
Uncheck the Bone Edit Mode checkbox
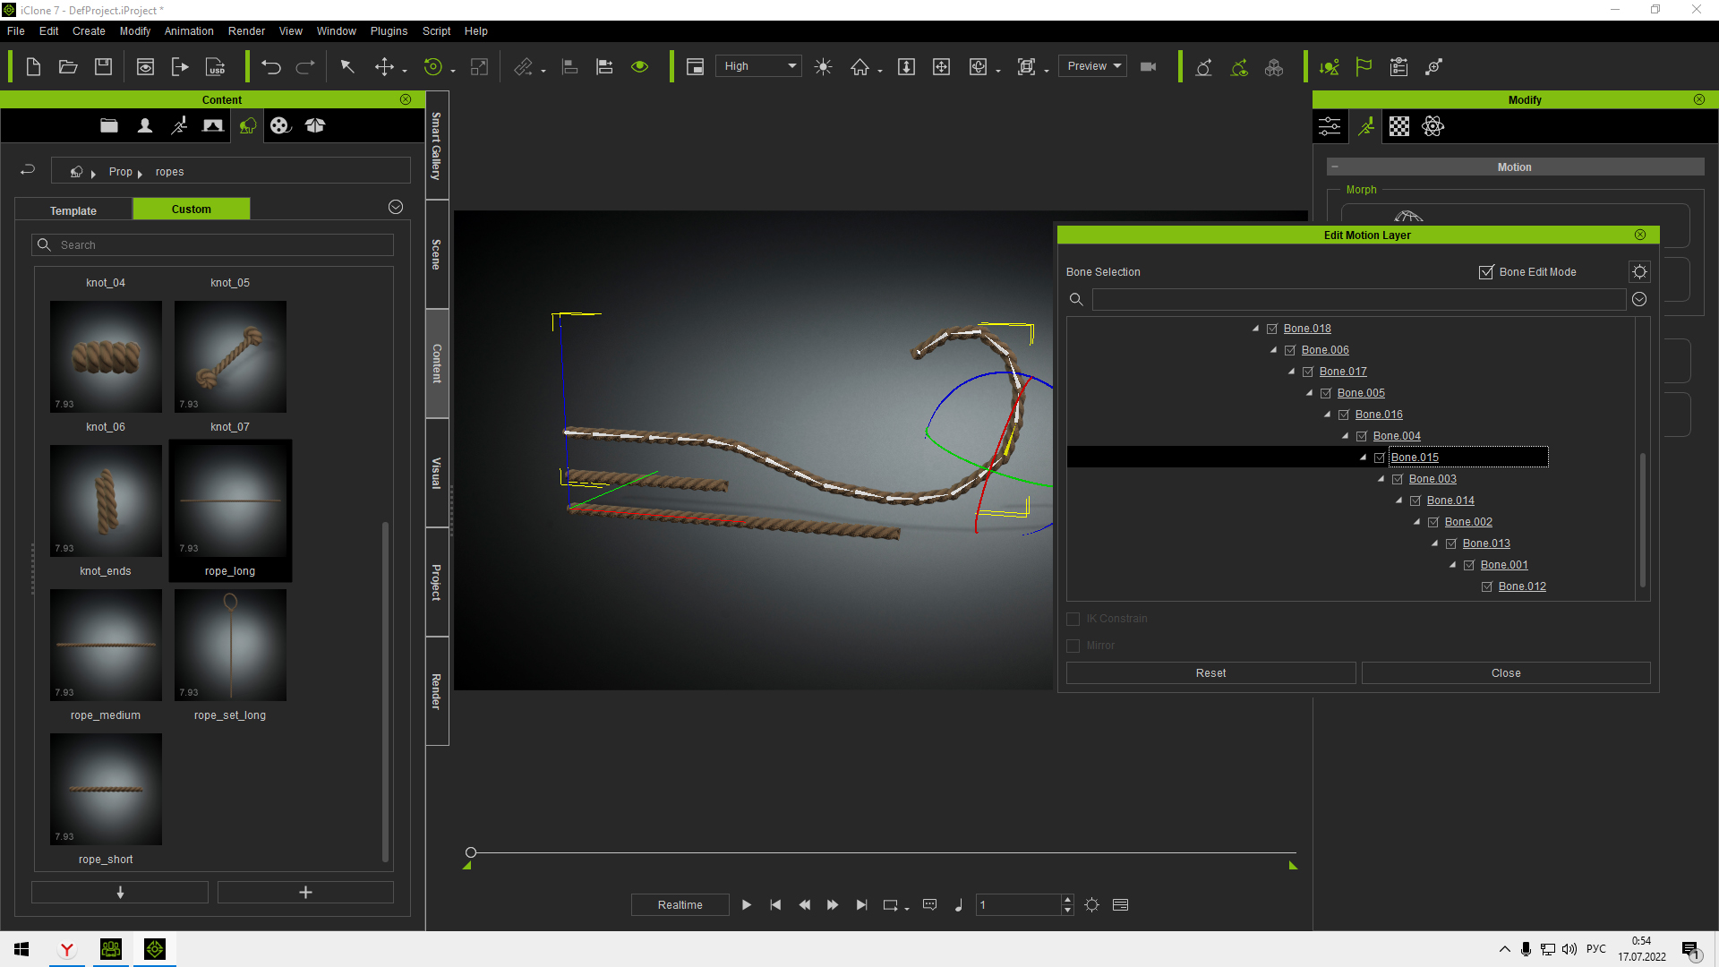(1486, 272)
